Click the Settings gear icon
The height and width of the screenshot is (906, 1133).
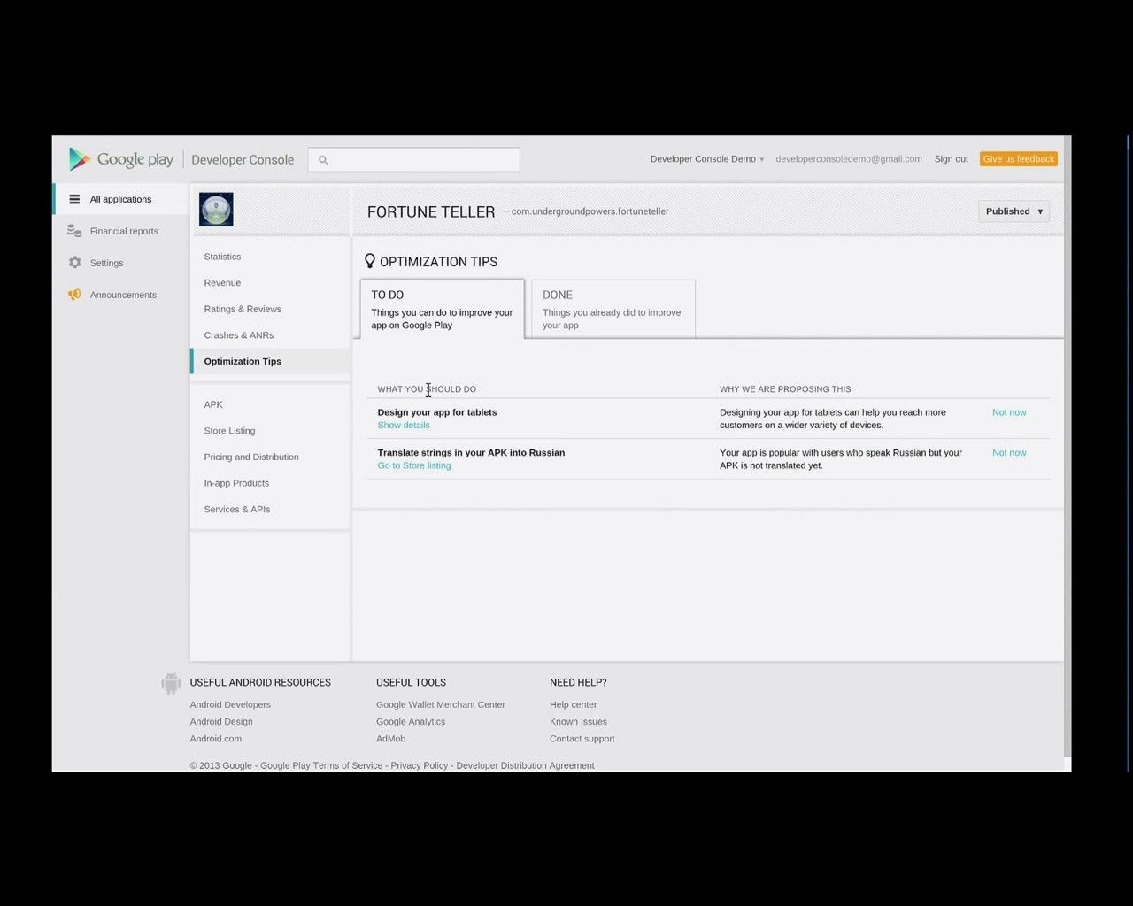(x=74, y=263)
